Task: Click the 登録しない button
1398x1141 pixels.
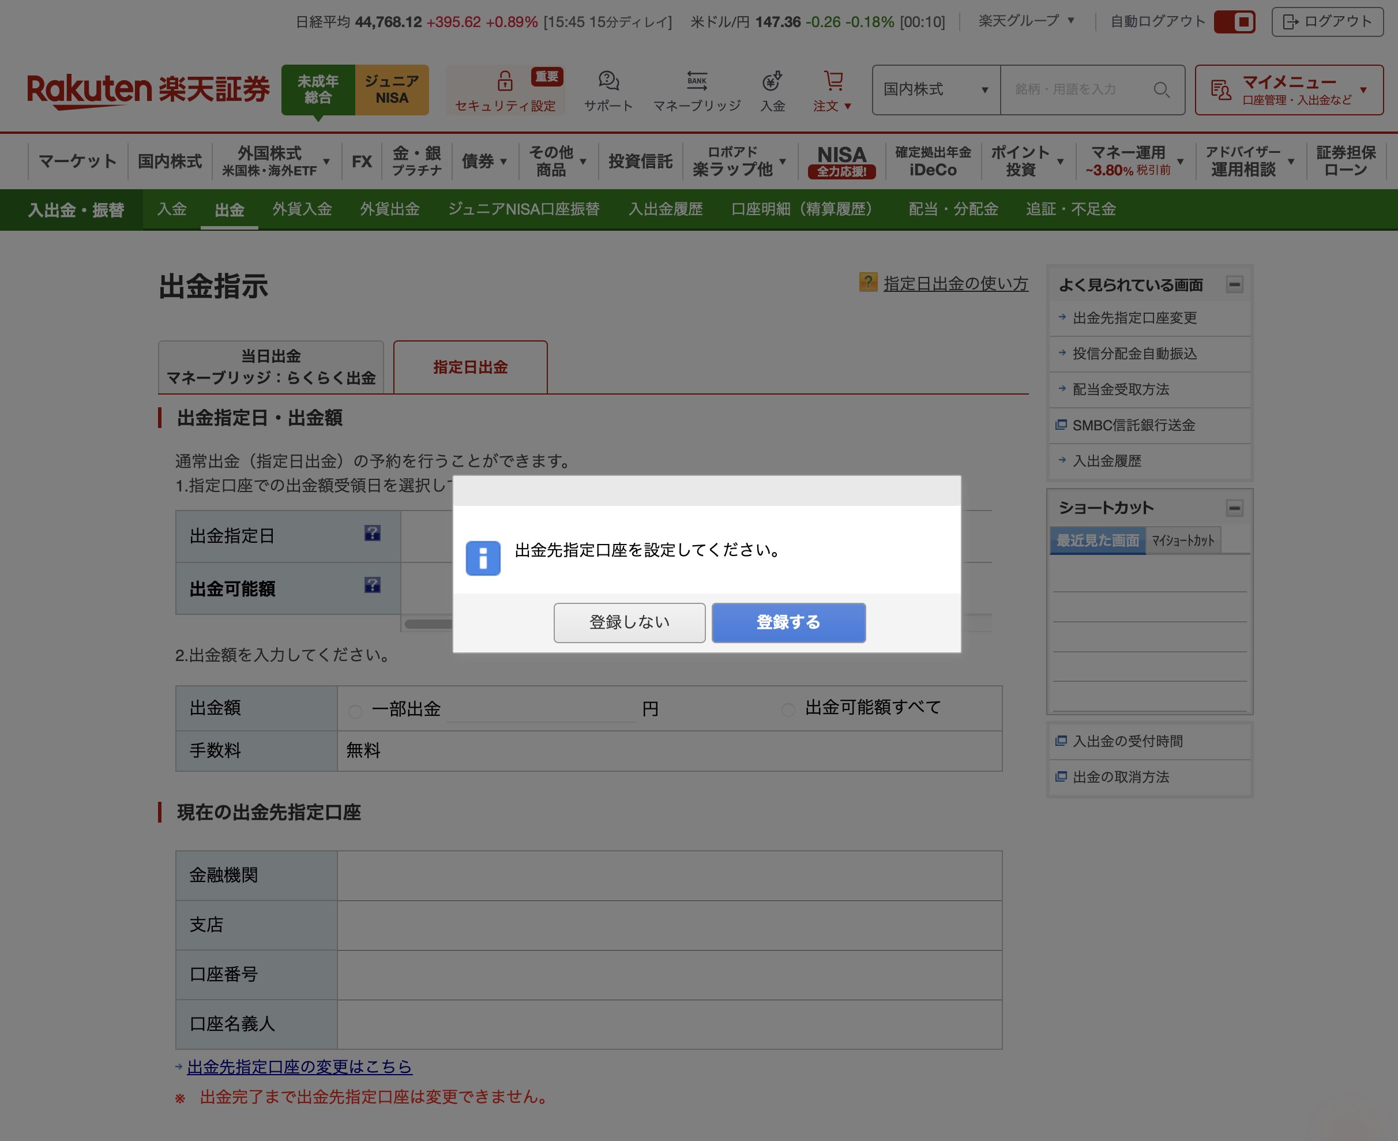Action: coord(629,622)
